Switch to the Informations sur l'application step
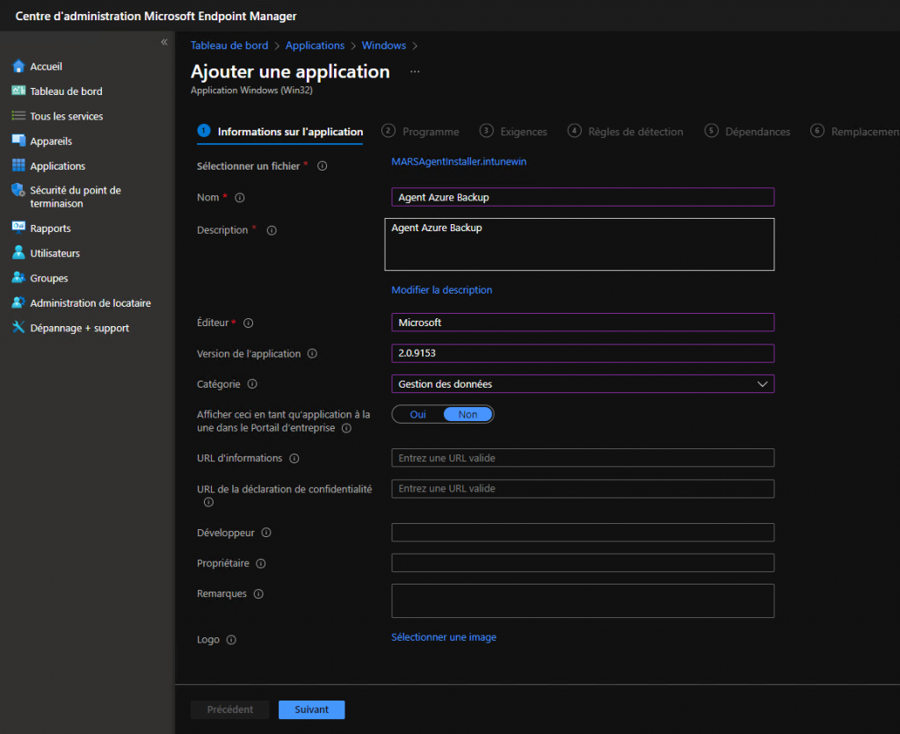 tap(280, 132)
